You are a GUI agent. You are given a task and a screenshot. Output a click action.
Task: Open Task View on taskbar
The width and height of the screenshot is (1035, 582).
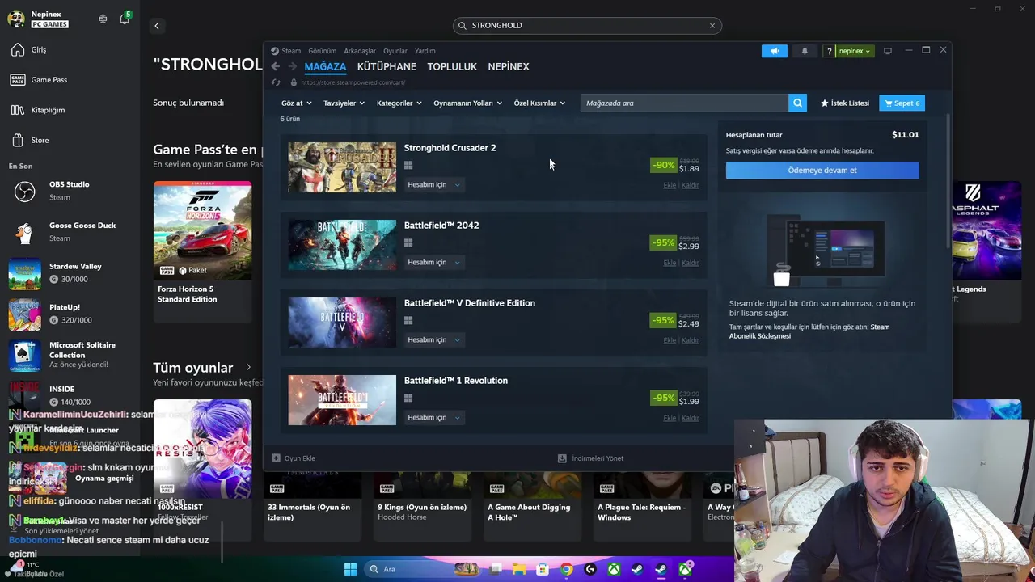(x=496, y=569)
